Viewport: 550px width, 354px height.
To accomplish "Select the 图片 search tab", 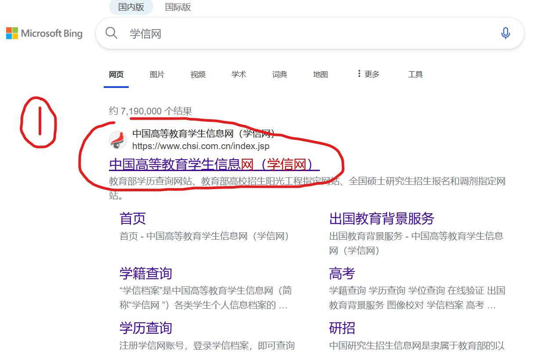I will point(157,74).
